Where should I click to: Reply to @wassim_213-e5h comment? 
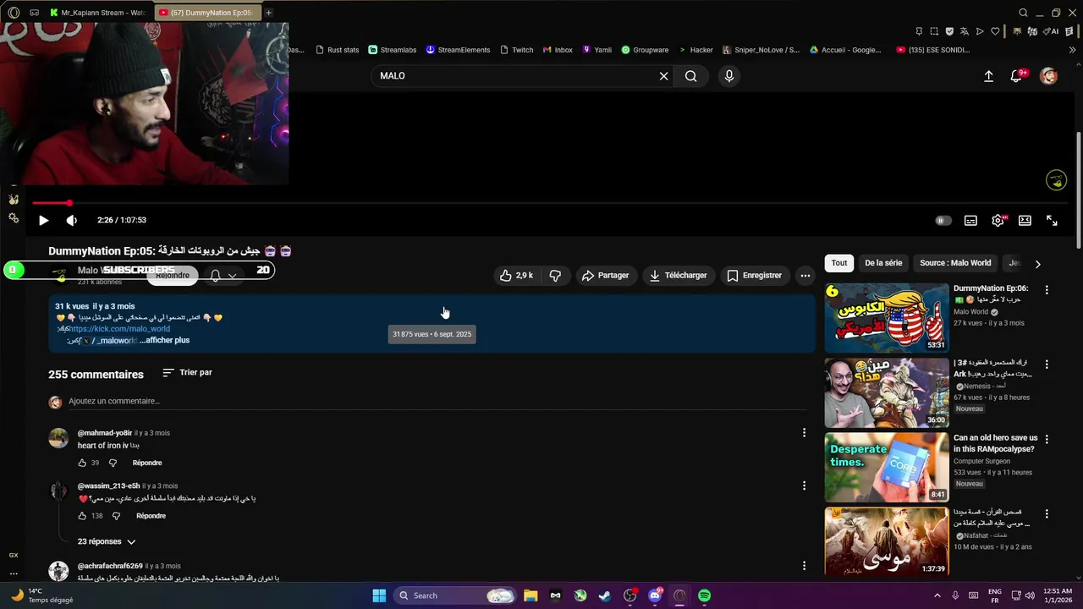[151, 516]
